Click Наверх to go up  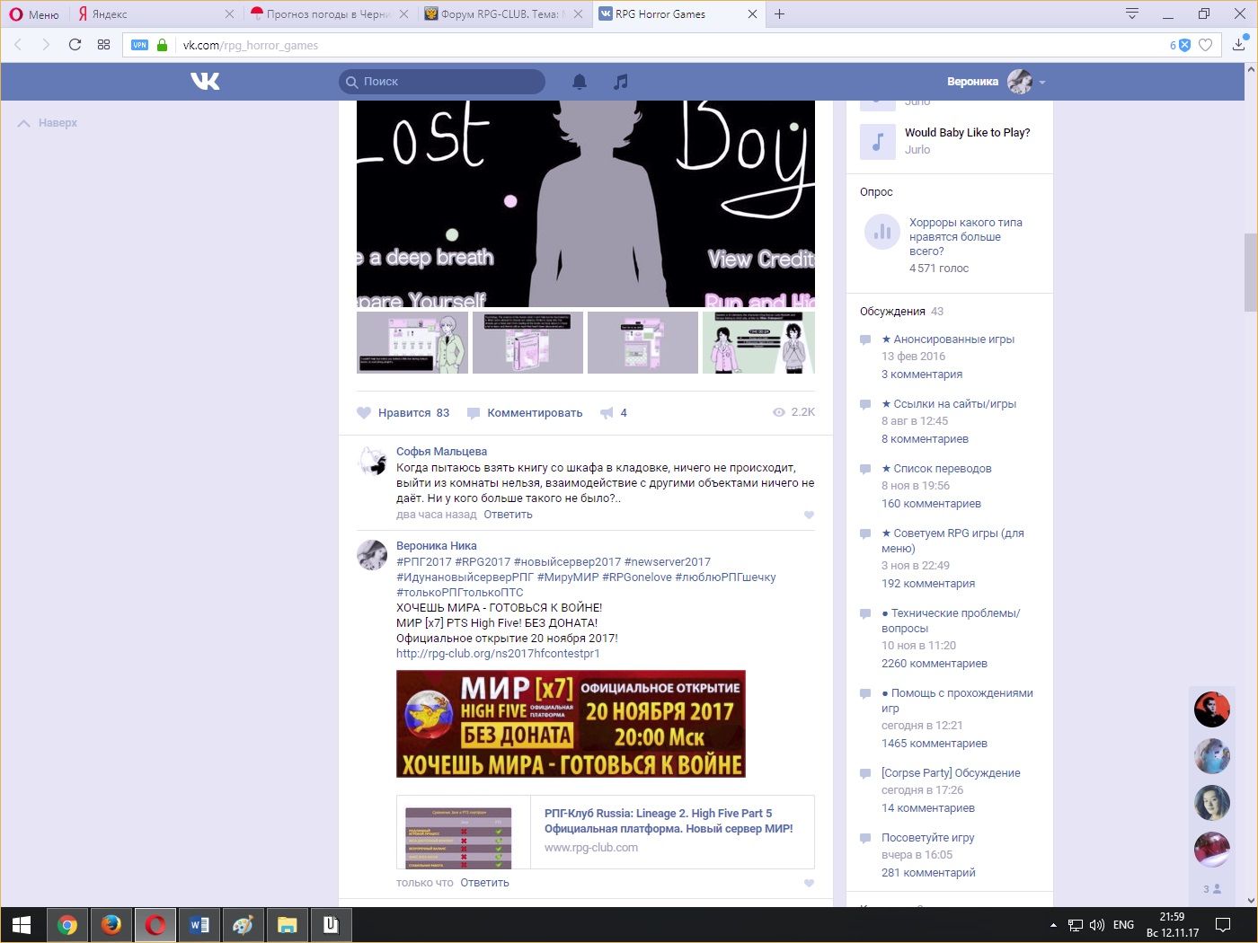click(x=48, y=123)
